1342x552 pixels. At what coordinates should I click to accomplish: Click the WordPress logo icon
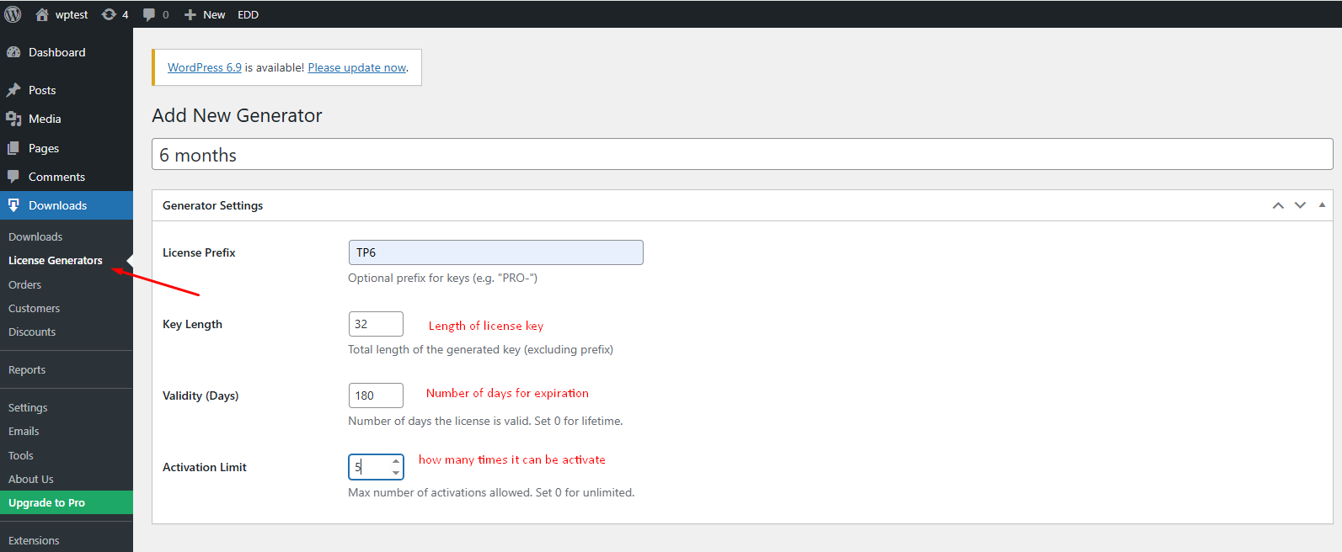coord(13,14)
